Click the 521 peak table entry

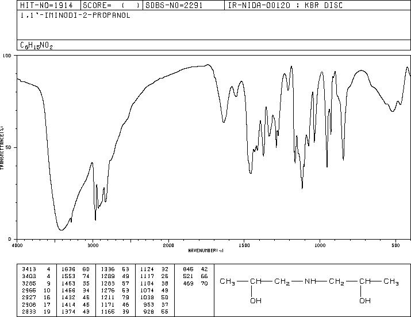coord(195,276)
